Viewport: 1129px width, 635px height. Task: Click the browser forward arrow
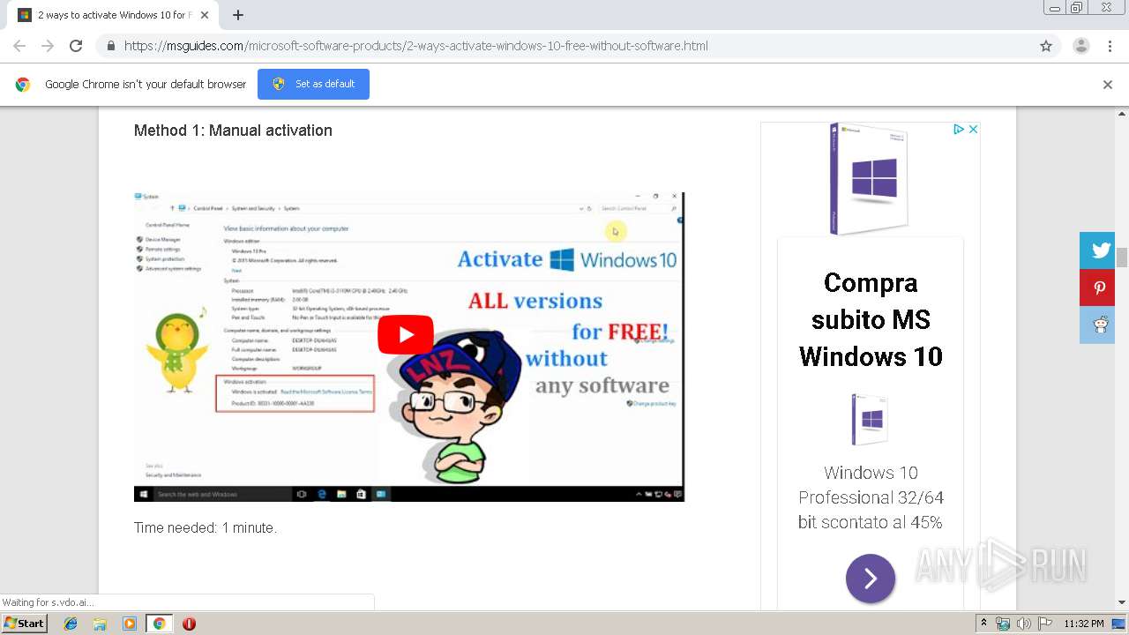48,46
